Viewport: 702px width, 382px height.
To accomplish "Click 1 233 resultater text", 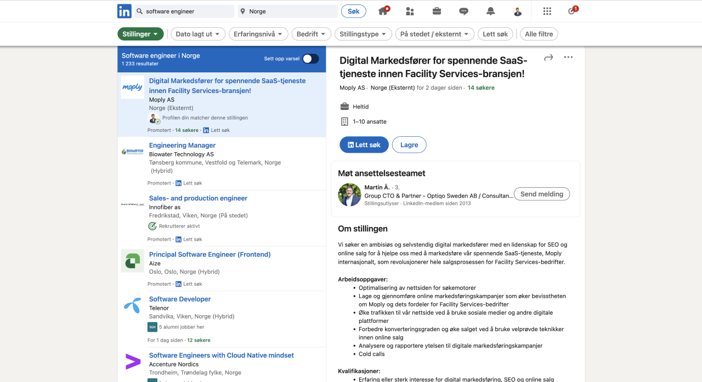I will 140,64.
